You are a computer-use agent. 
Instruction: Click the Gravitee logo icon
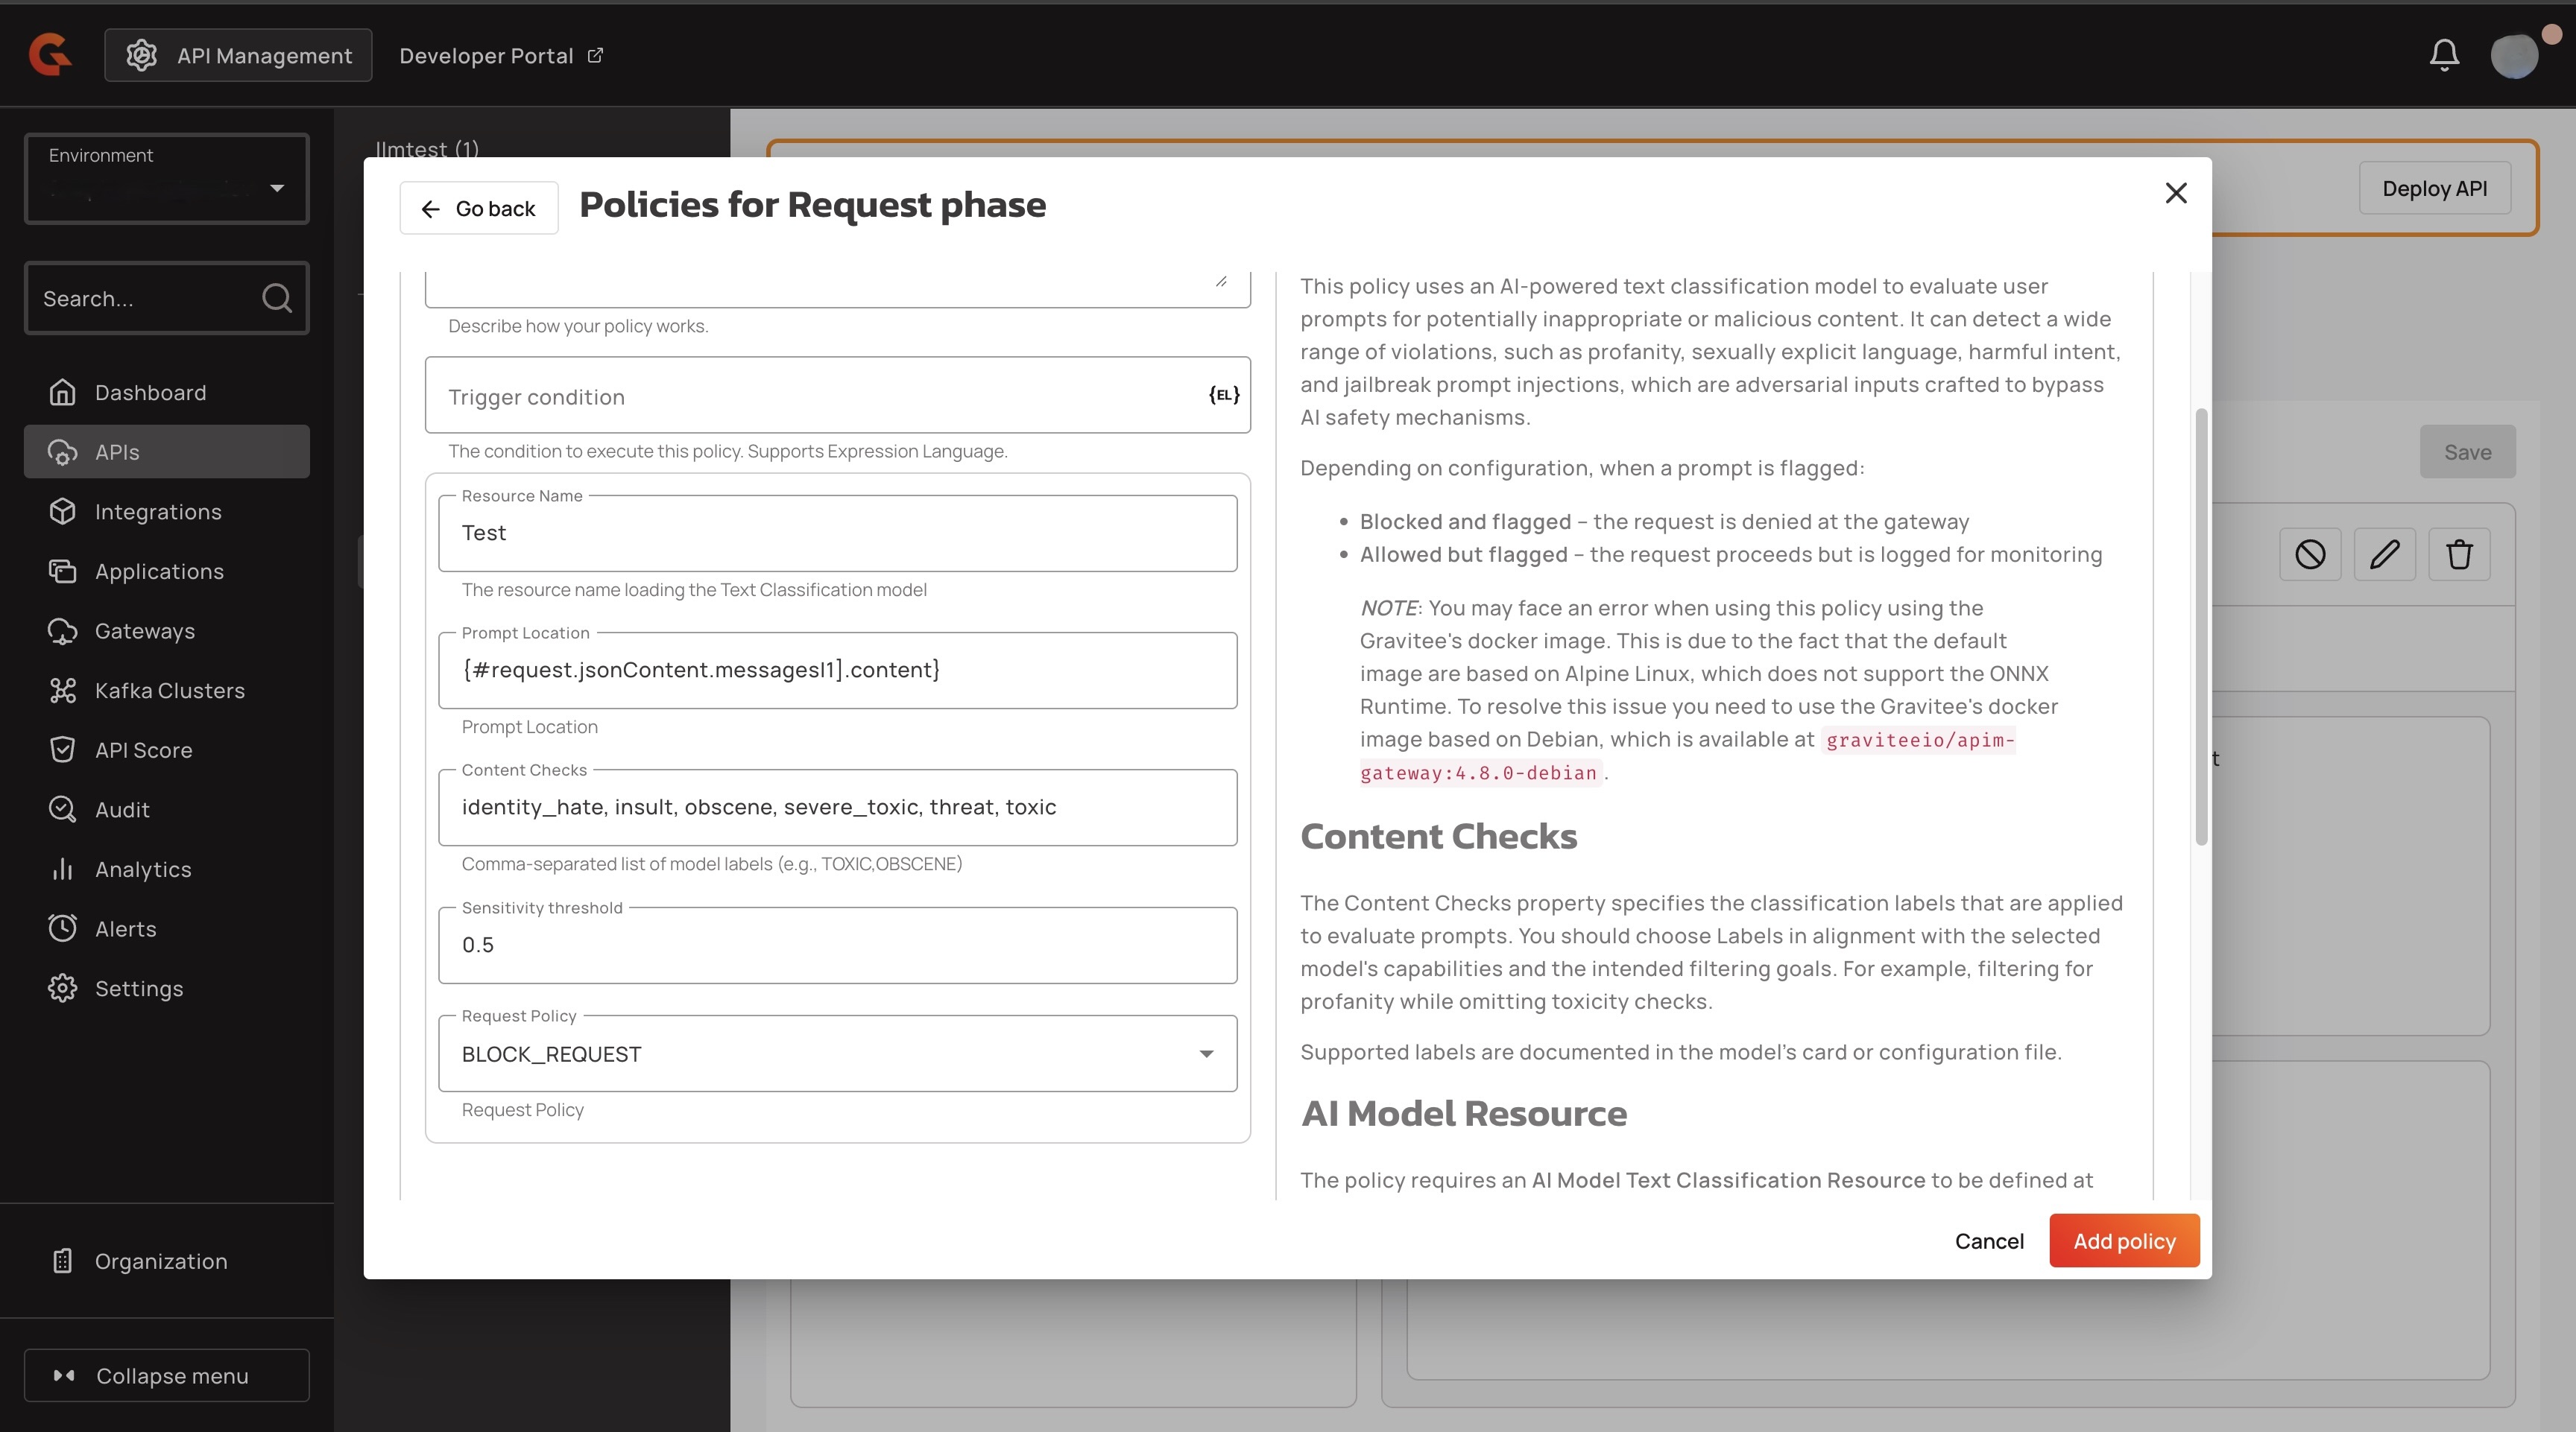click(x=50, y=54)
